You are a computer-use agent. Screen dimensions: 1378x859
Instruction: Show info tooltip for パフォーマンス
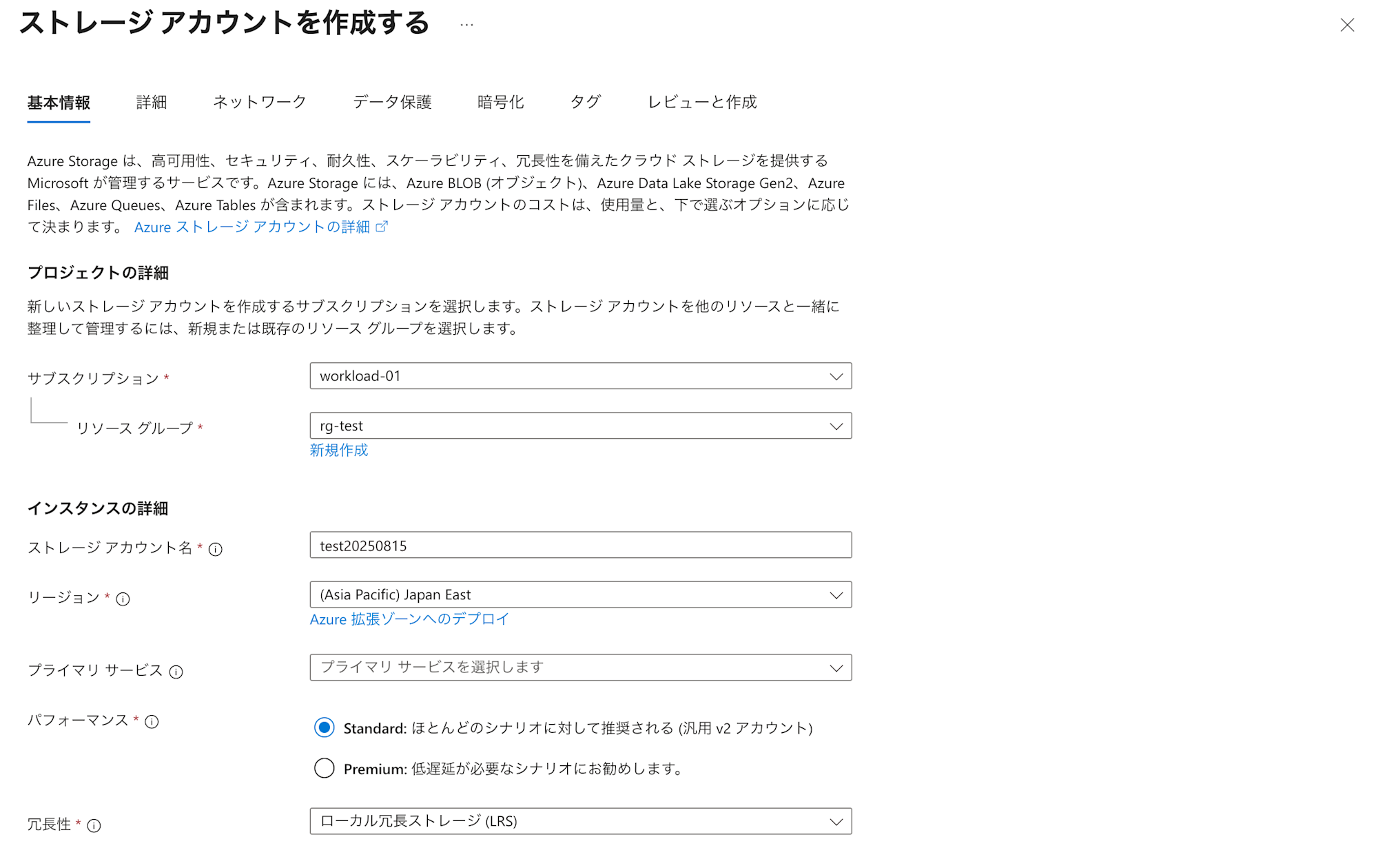coord(152,721)
